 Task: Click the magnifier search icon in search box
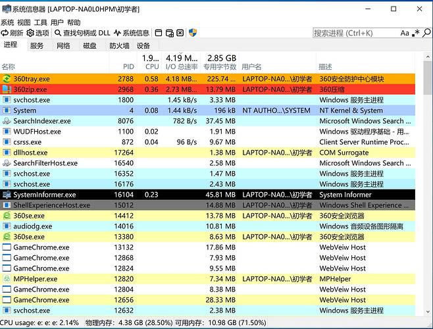click(x=426, y=33)
